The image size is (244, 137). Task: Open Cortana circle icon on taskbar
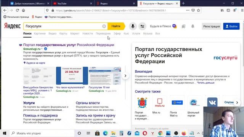coord(79,133)
